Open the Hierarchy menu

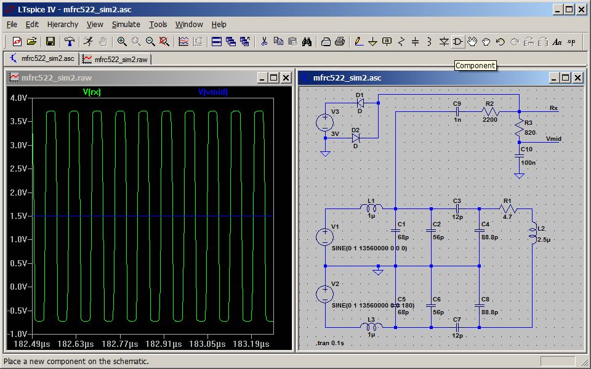pos(63,25)
